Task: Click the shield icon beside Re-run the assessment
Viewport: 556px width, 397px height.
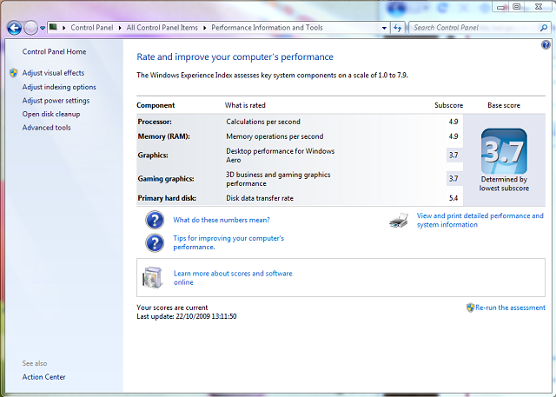Action: (470, 308)
